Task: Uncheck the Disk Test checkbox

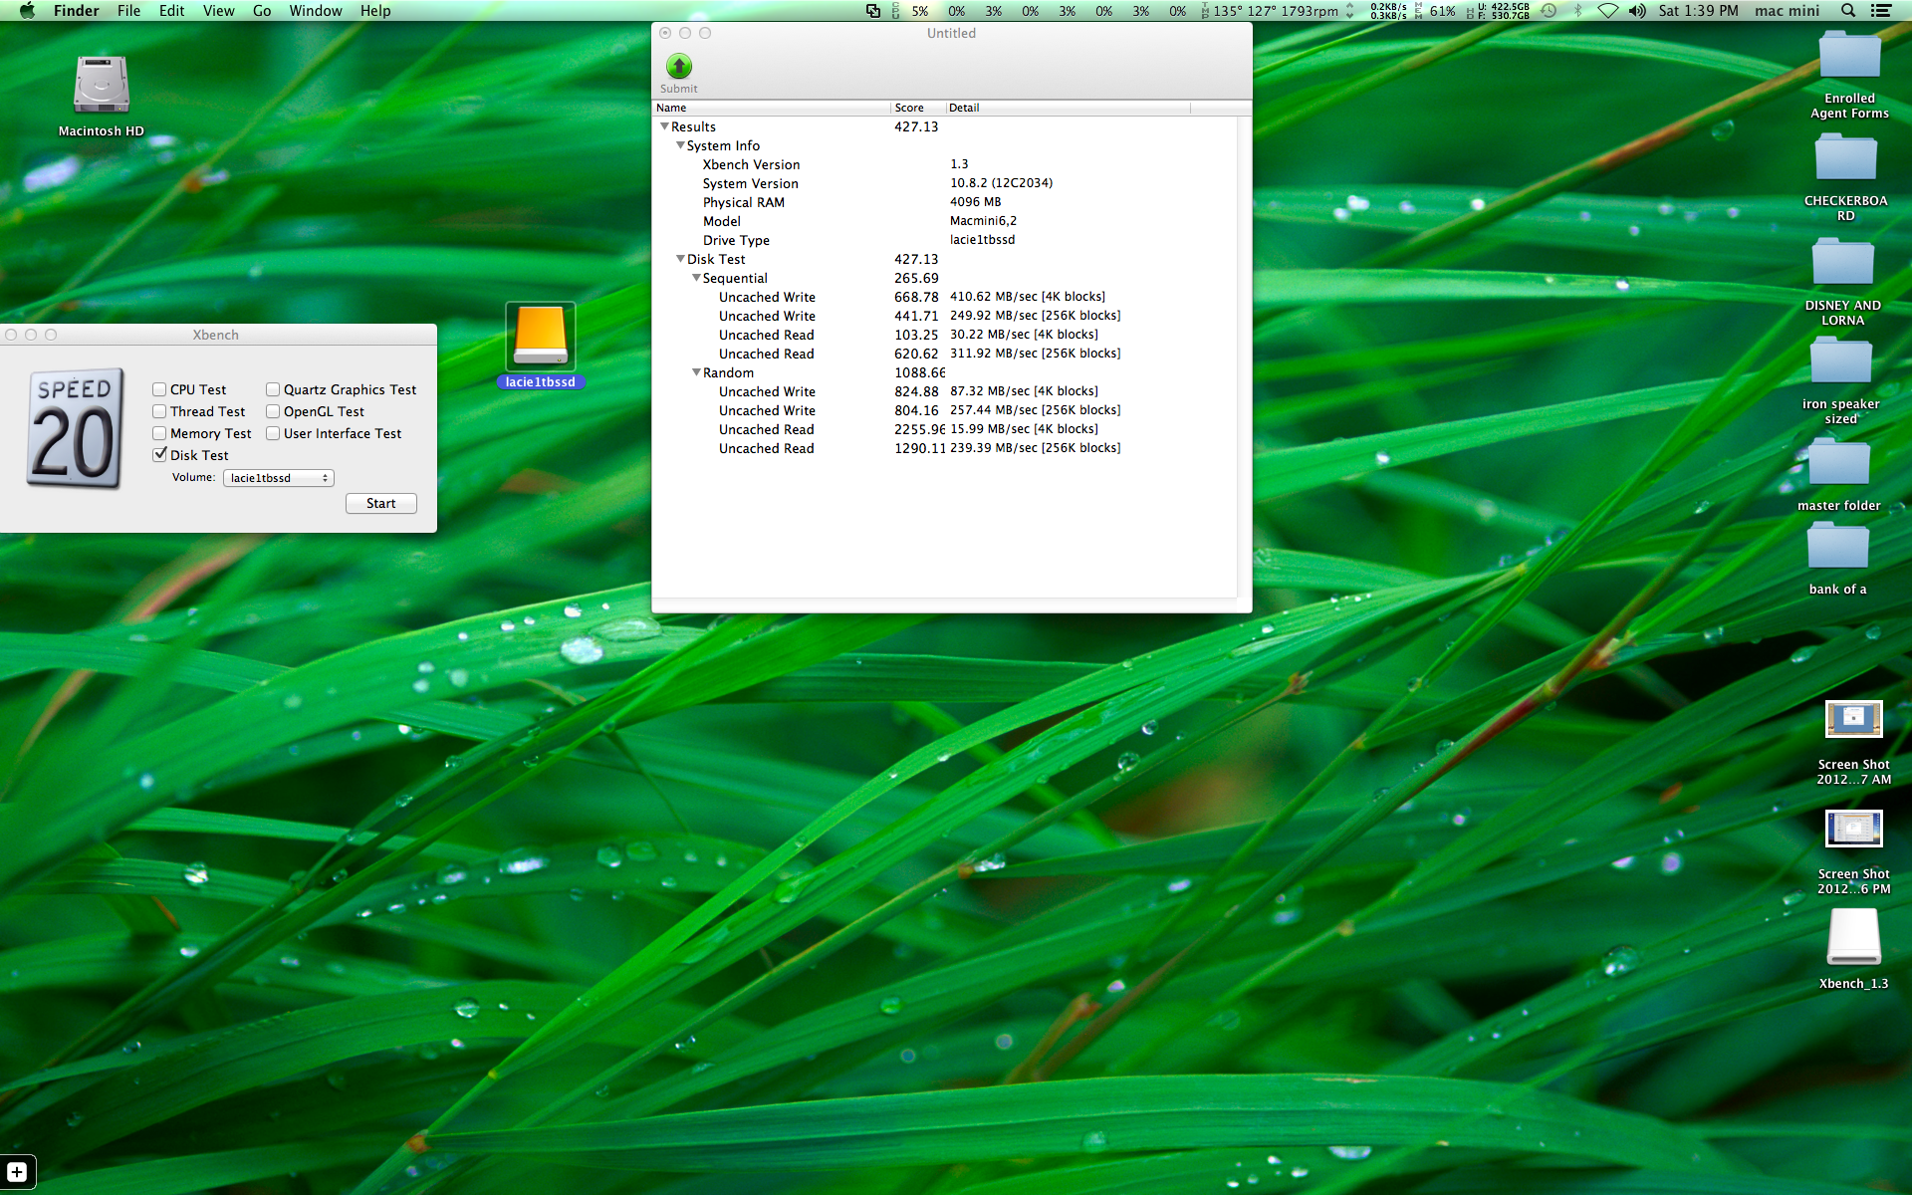Action: pos(159,455)
